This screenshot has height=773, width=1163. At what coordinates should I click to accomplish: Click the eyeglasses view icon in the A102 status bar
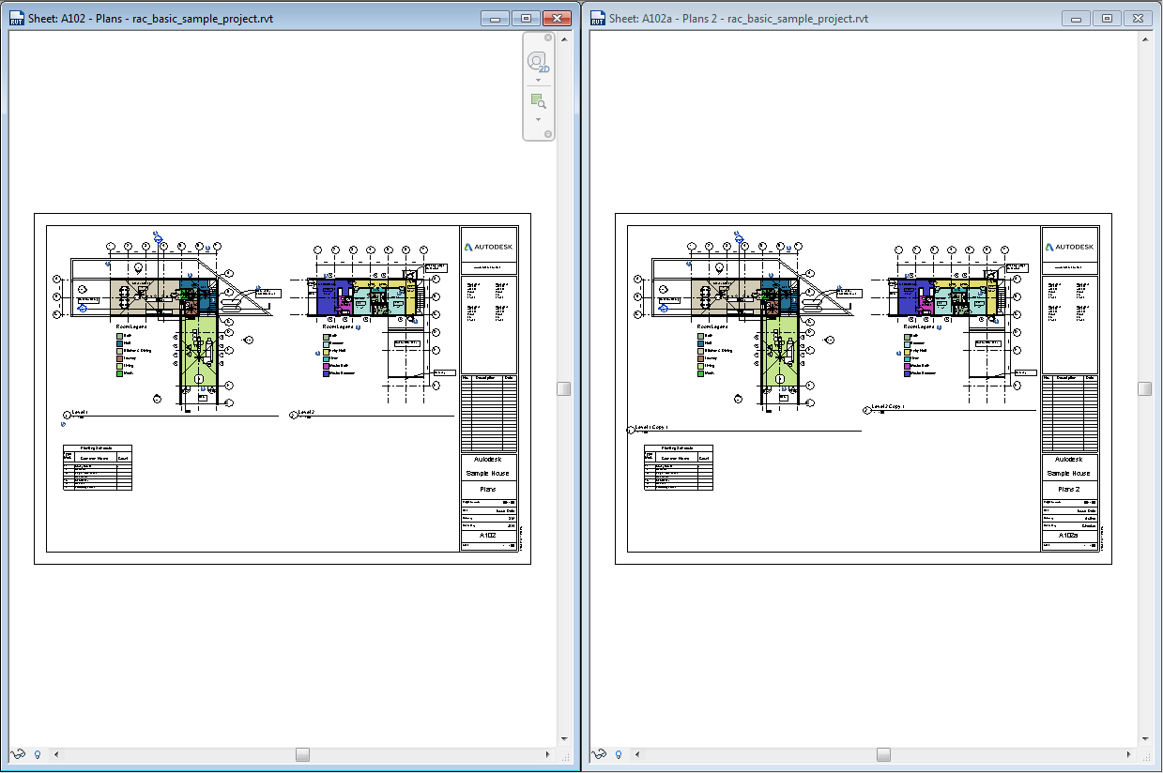pyautogui.click(x=17, y=754)
